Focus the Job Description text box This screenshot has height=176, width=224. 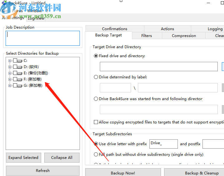tap(43, 38)
